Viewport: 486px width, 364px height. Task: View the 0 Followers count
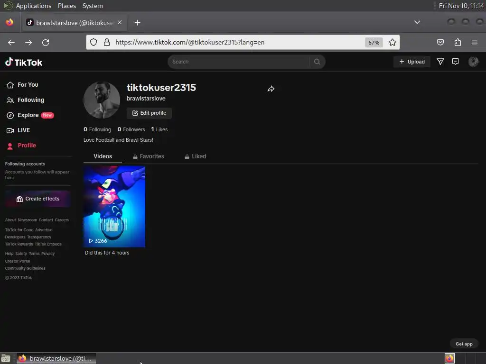(131, 129)
